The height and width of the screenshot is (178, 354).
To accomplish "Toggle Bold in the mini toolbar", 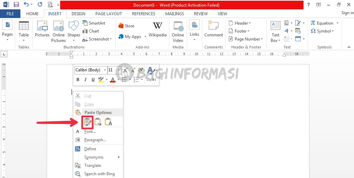I will point(78,79).
